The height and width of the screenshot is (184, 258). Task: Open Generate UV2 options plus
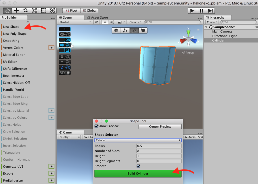[x=51, y=166]
